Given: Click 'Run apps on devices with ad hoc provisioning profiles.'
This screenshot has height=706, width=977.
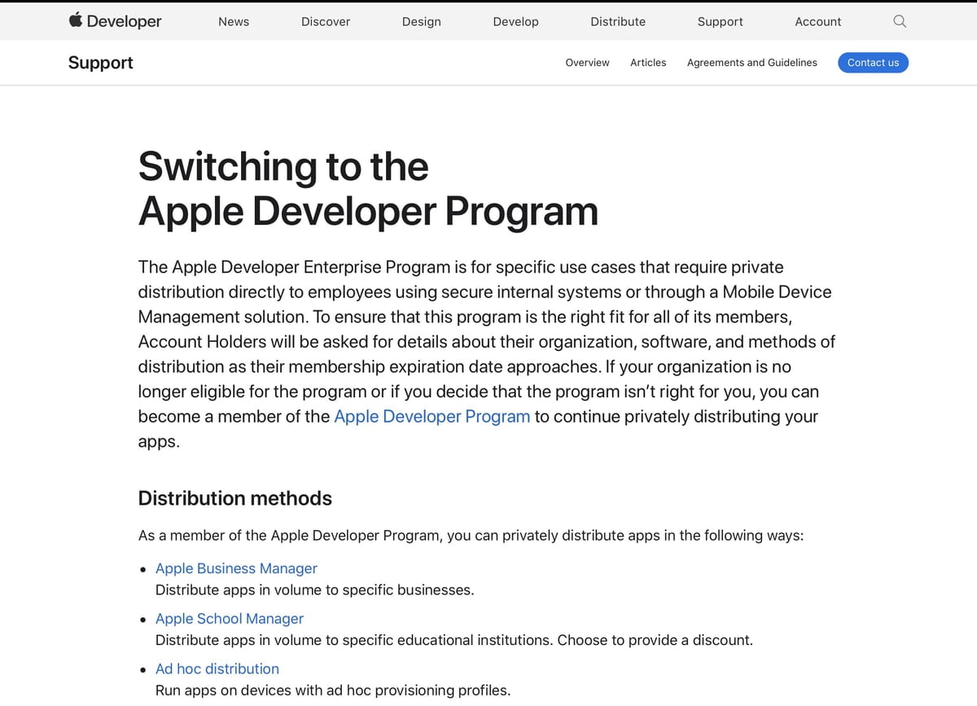Looking at the screenshot, I should 333,691.
